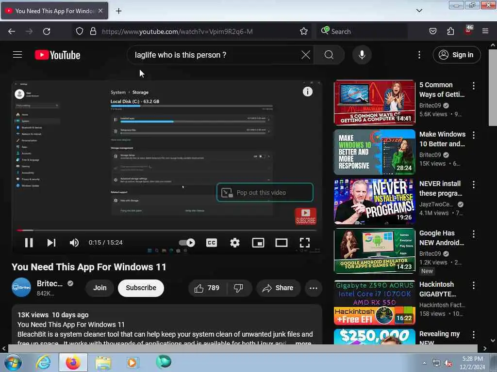The height and width of the screenshot is (372, 497).
Task: Open Firefox application hamburger menu
Action: click(x=485, y=31)
